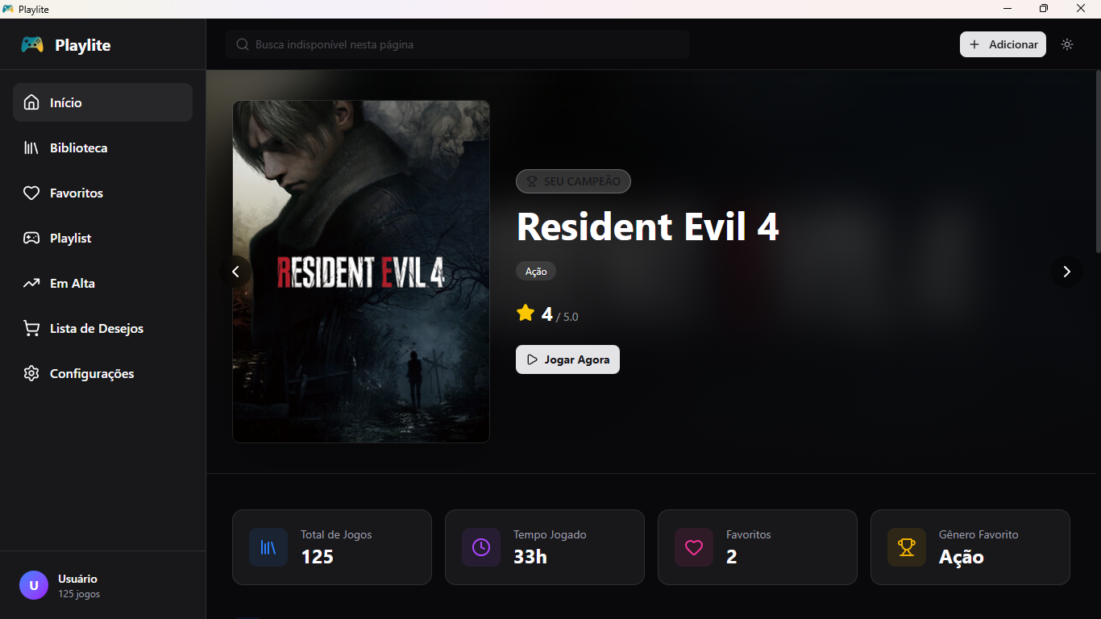Click the Configurações gear icon
Screen dimensions: 1101x619
(31, 373)
